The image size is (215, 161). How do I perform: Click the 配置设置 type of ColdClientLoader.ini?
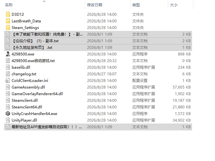pyautogui.click(x=140, y=80)
